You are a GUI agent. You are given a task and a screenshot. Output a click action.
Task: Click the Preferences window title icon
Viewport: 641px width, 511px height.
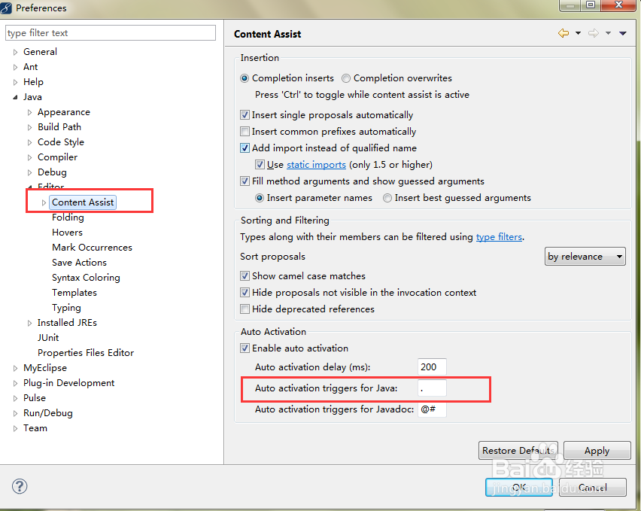click(8, 8)
